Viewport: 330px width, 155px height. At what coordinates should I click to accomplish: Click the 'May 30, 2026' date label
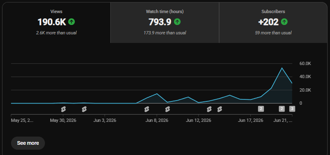(63, 120)
